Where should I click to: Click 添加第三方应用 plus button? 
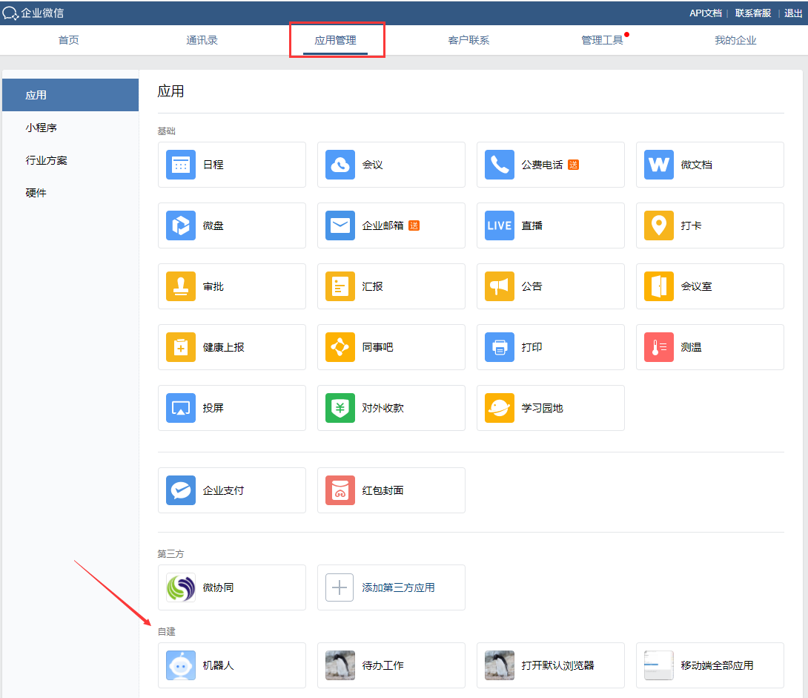coord(340,587)
